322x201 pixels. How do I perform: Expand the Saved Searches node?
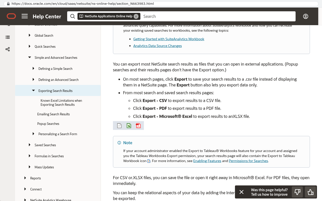(x=30, y=145)
